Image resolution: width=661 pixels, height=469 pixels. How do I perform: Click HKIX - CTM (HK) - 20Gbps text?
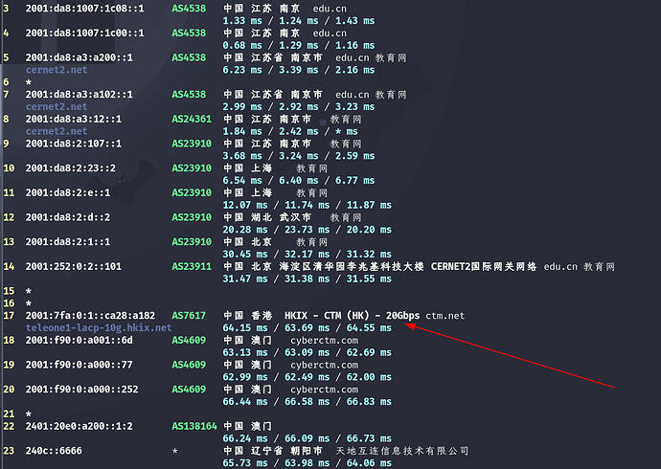352,316
